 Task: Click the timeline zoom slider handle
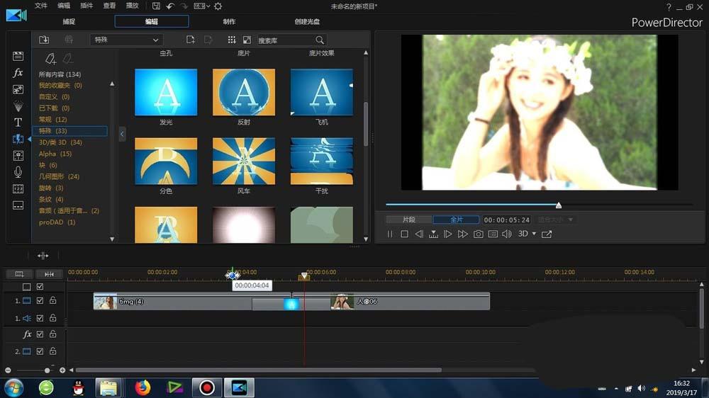[x=48, y=370]
